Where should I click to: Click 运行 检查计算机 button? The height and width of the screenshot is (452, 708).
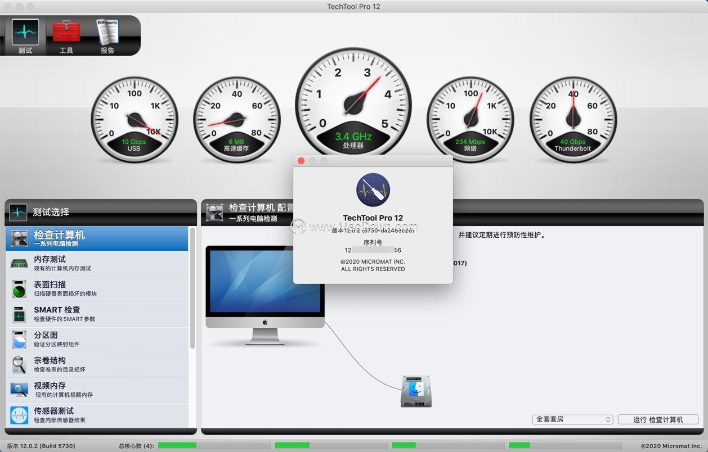pos(658,419)
